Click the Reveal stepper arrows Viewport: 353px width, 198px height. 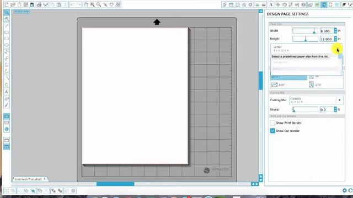pyautogui.click(x=335, y=109)
